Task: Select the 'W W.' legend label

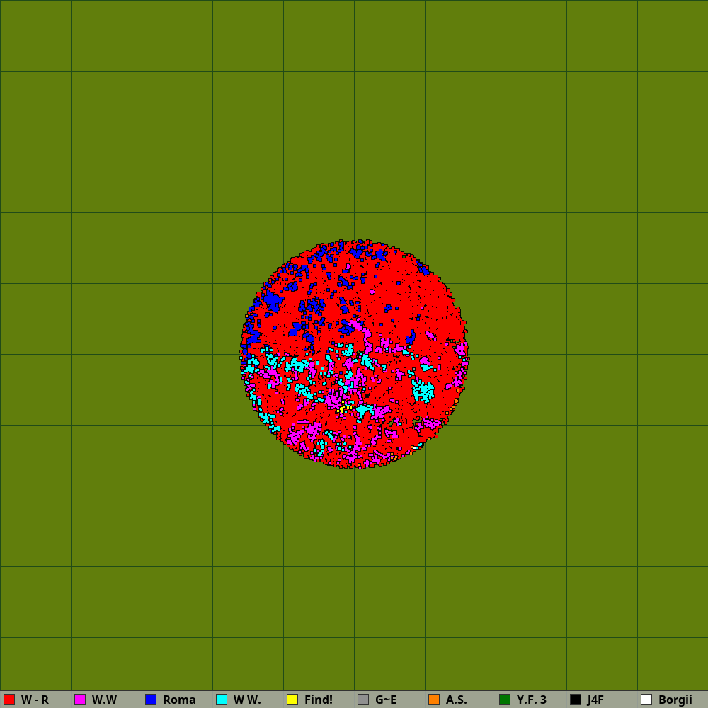Action: click(x=247, y=700)
